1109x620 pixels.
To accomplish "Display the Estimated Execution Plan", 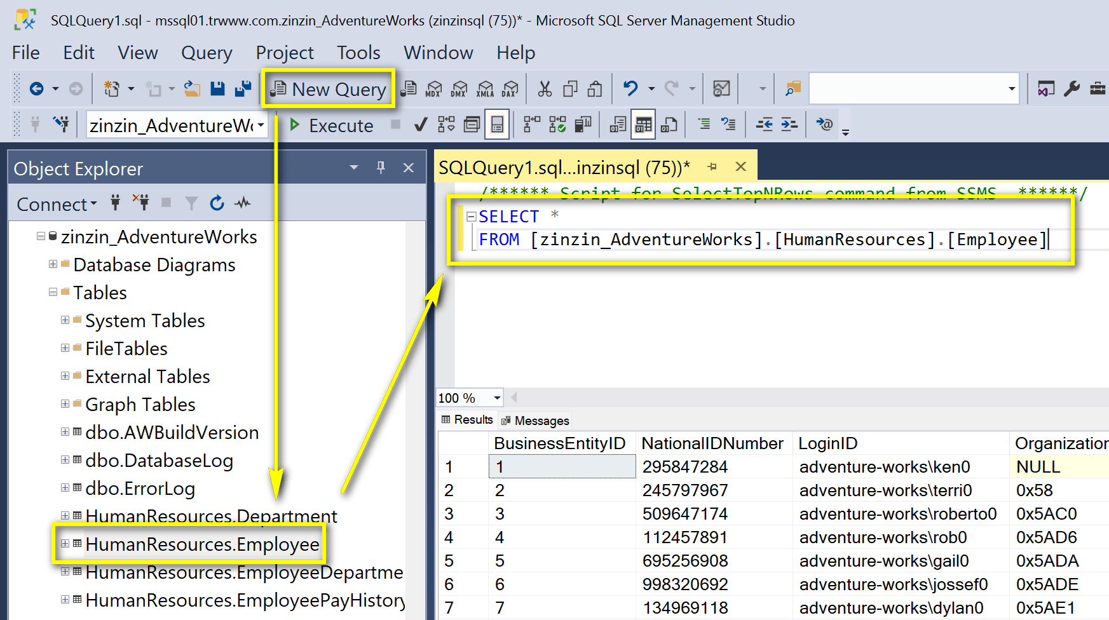I will [x=446, y=125].
